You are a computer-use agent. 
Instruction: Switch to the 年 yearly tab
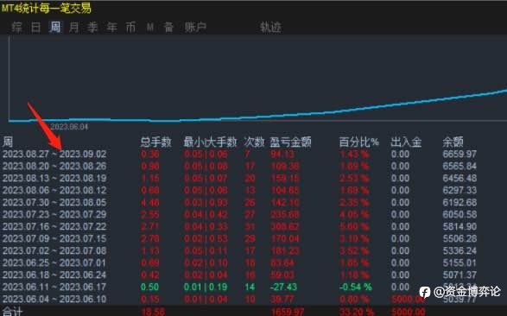tap(112, 28)
